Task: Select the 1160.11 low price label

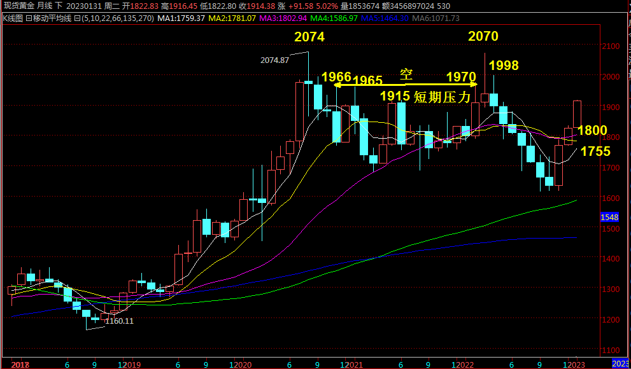Action: coord(119,321)
